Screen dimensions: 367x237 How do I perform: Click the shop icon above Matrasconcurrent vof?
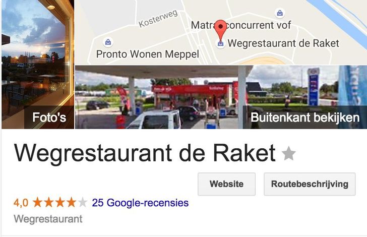pyautogui.click(x=280, y=13)
